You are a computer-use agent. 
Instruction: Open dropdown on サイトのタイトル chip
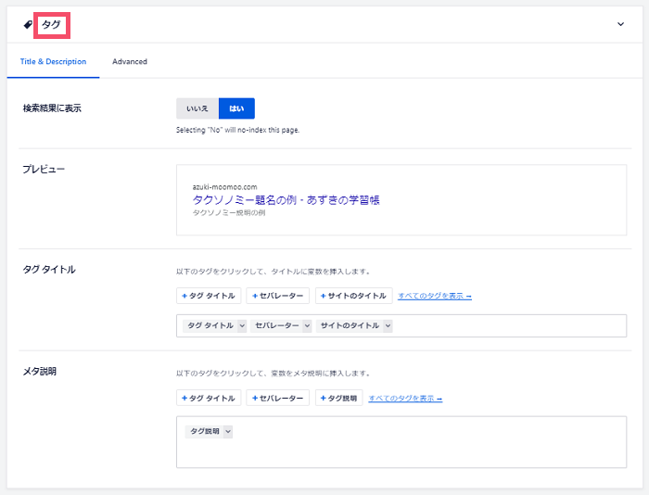[x=388, y=325]
